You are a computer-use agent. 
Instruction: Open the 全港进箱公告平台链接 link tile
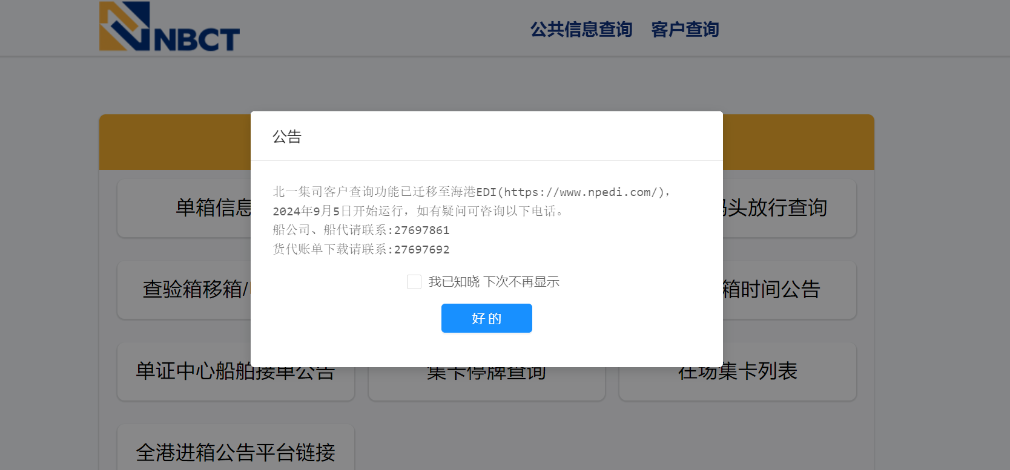coord(235,452)
